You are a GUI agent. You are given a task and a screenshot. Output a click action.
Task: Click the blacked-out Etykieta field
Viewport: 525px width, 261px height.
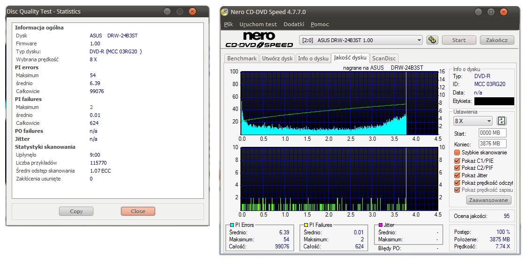click(494, 101)
